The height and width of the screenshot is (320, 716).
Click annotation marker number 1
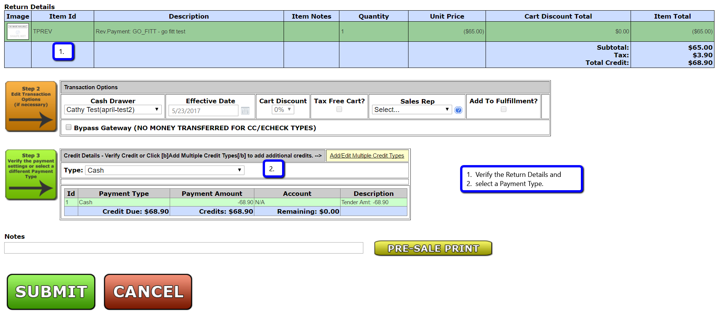(63, 52)
